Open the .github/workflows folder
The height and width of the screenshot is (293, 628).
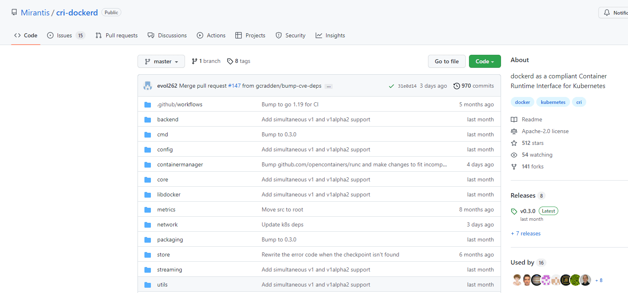(x=180, y=104)
